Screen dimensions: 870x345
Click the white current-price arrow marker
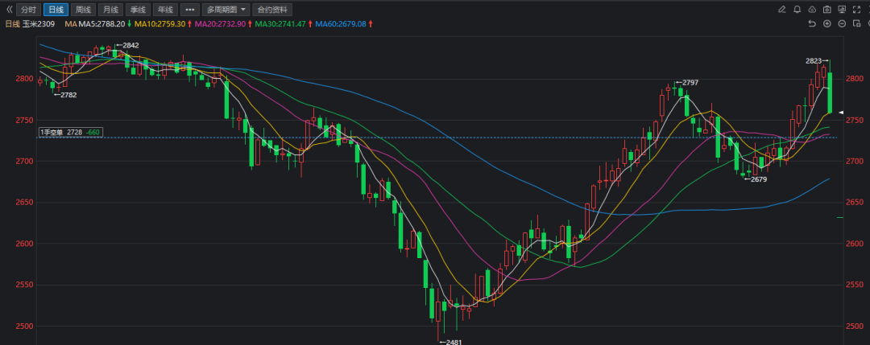point(840,113)
